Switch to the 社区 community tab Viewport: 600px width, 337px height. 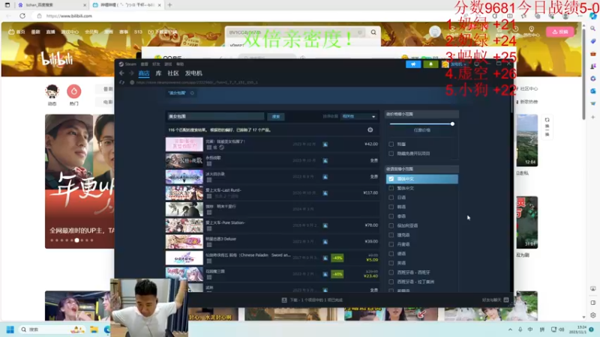[173, 73]
